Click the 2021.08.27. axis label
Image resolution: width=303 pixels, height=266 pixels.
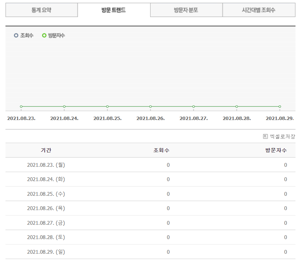(x=193, y=118)
